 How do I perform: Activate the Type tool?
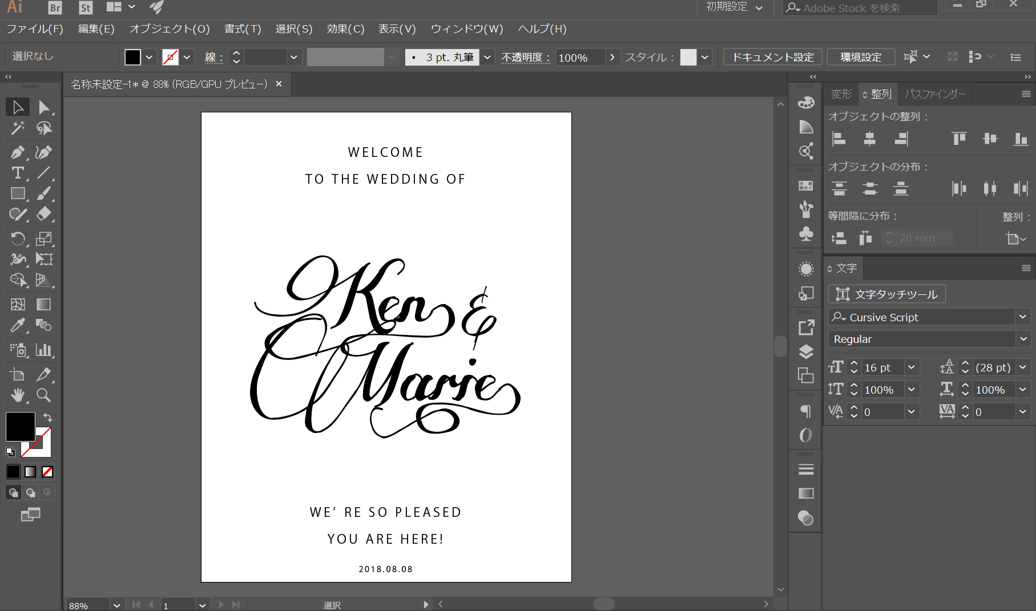(18, 173)
